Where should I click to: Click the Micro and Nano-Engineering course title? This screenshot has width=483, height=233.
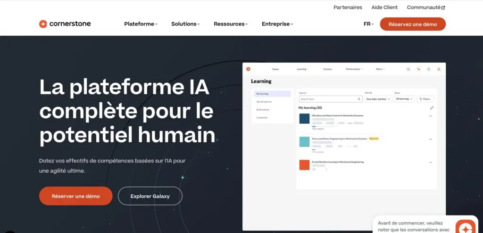[340, 139]
